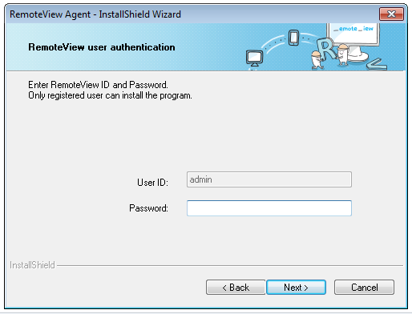Click the User ID field showing admin
Image resolution: width=412 pixels, height=314 pixels.
click(x=269, y=179)
